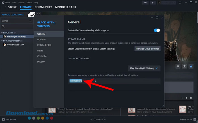Click the 35.1% achievement icon
This screenshot has width=198, height=123.
[182, 109]
